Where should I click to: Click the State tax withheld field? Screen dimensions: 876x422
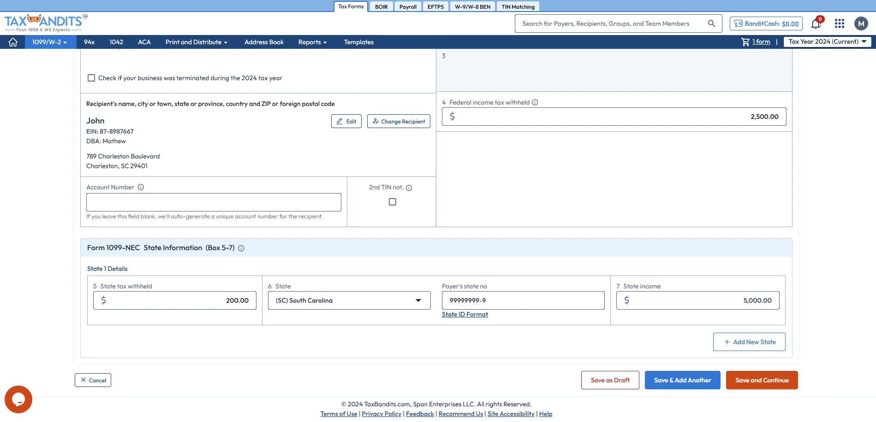[174, 300]
